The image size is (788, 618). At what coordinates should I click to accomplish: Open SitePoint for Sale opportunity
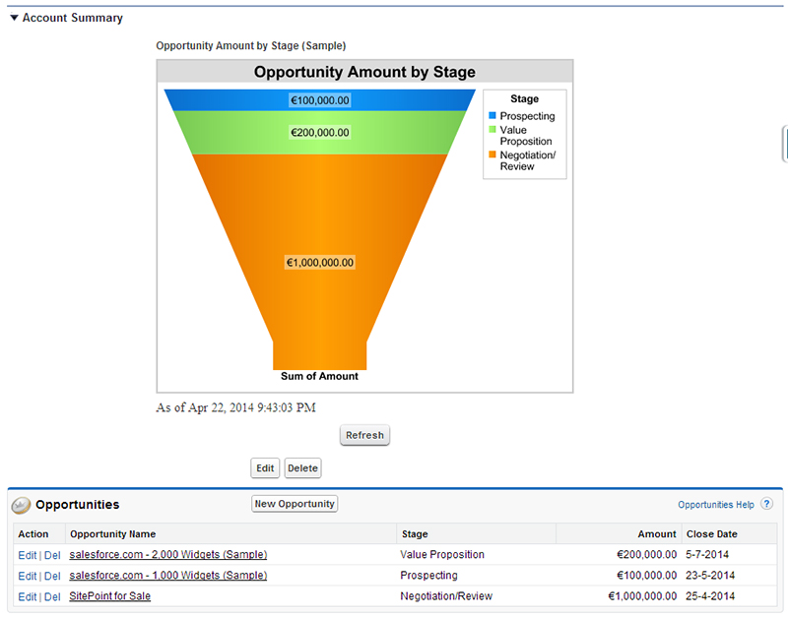click(109, 596)
